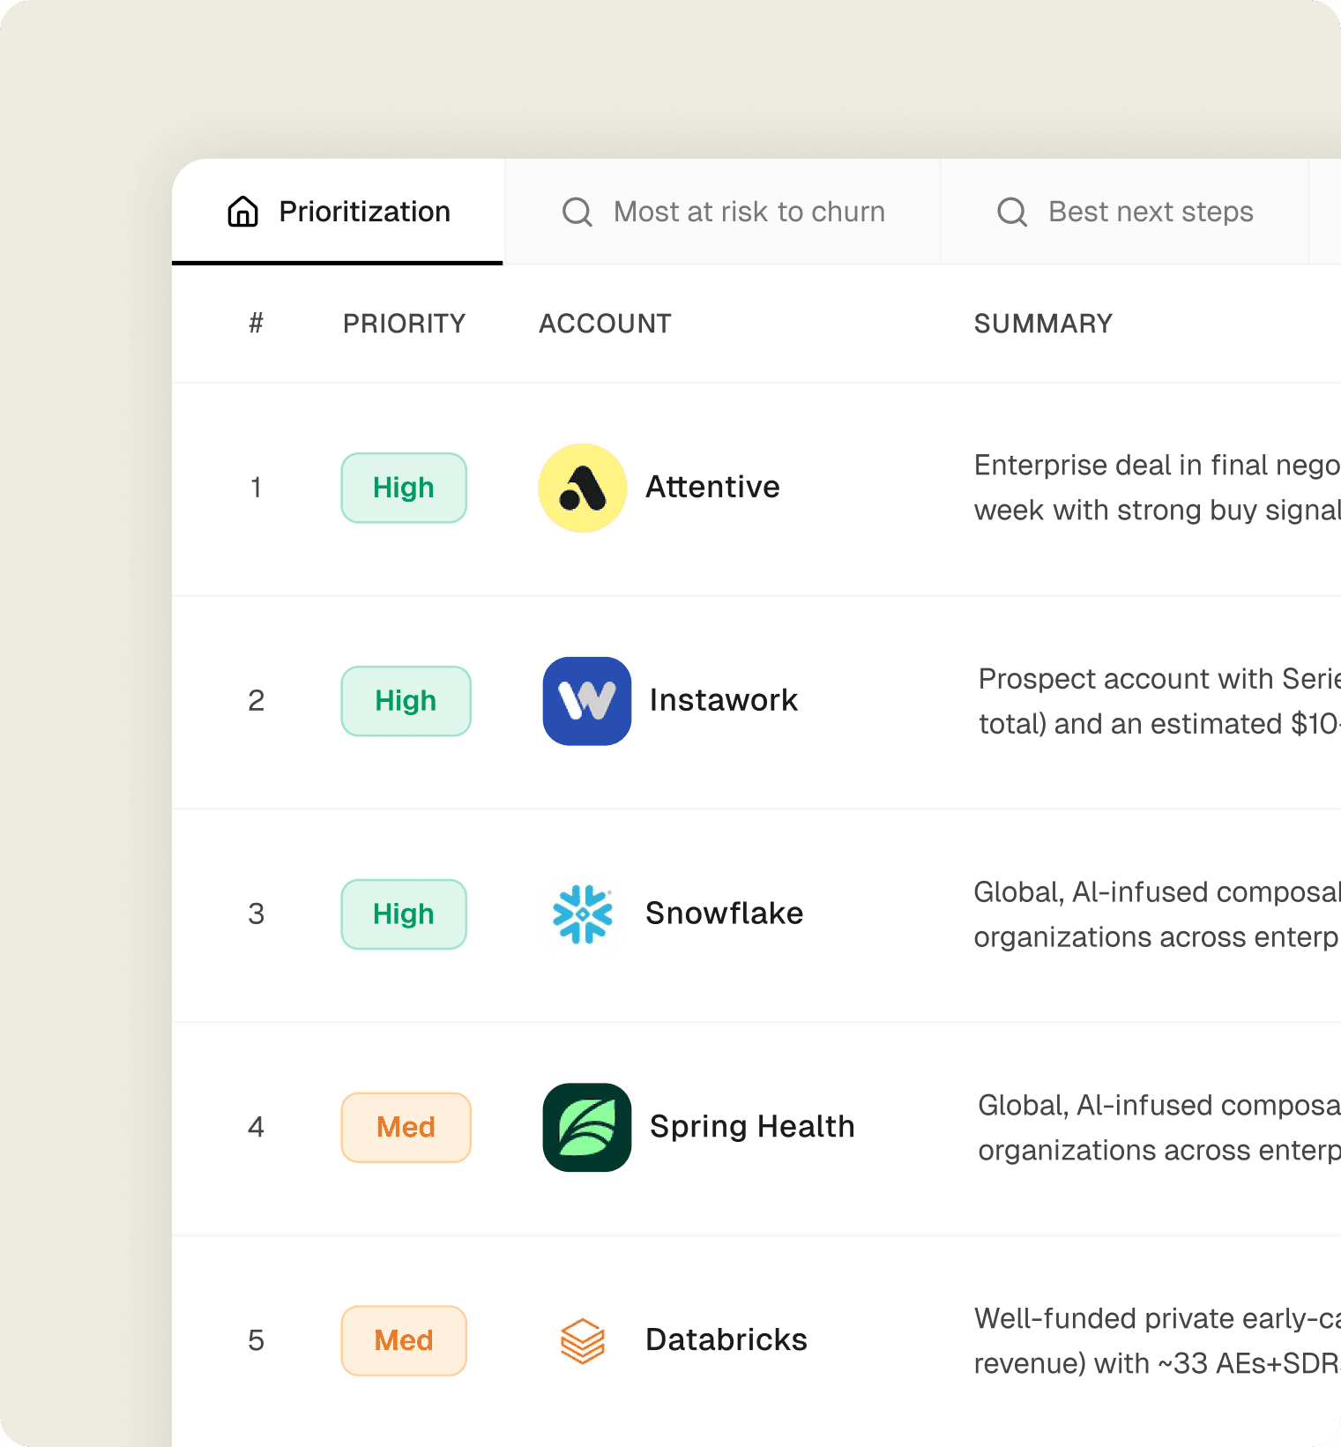Screen dimensions: 1341x1447
Task: Click the SUMMARY column header
Action: (1043, 324)
